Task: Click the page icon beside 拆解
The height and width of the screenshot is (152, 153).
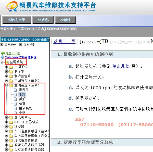Action: pos(15,99)
